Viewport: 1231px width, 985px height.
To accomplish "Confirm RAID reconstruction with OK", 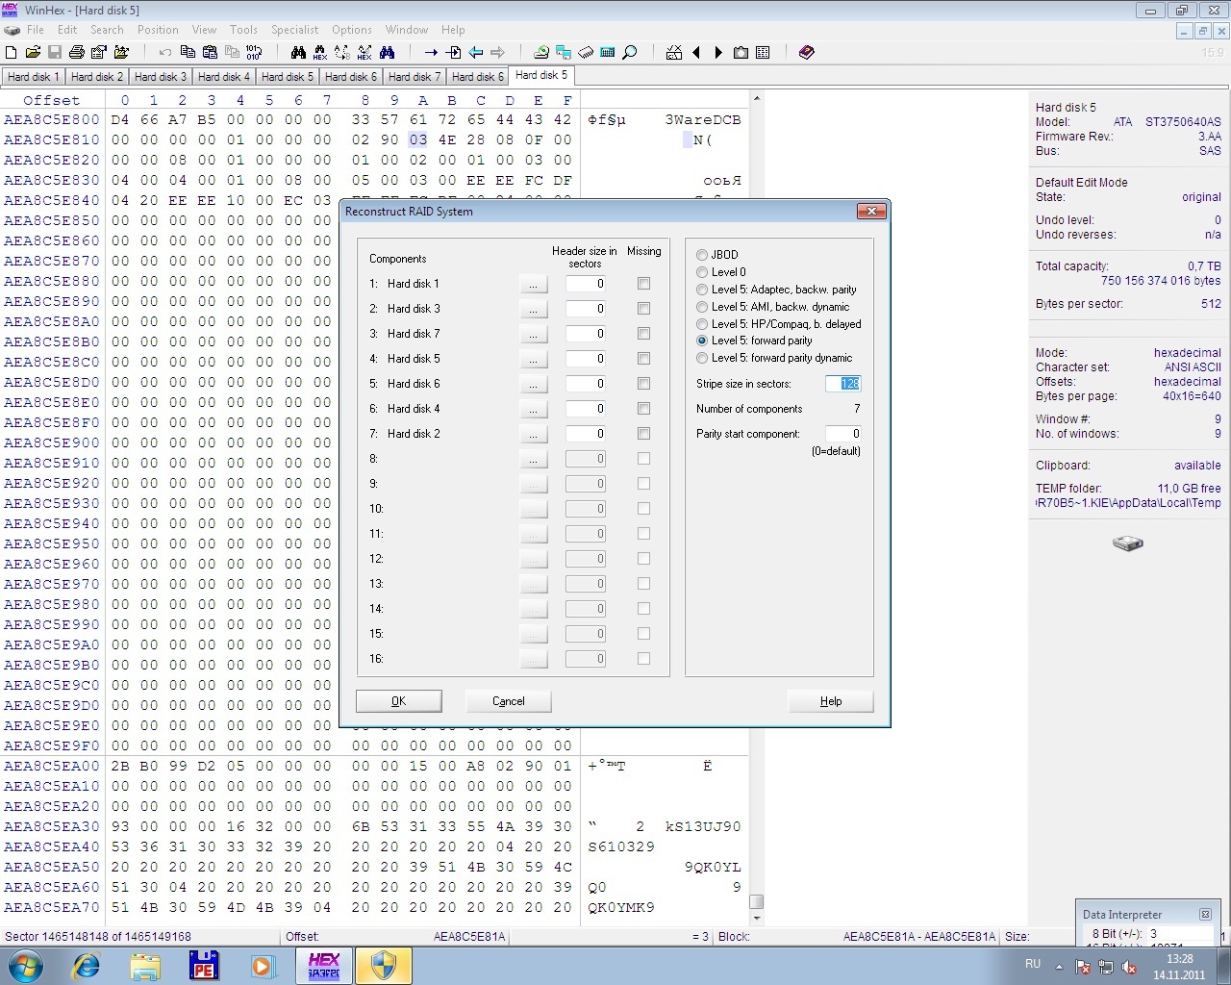I will 398,701.
